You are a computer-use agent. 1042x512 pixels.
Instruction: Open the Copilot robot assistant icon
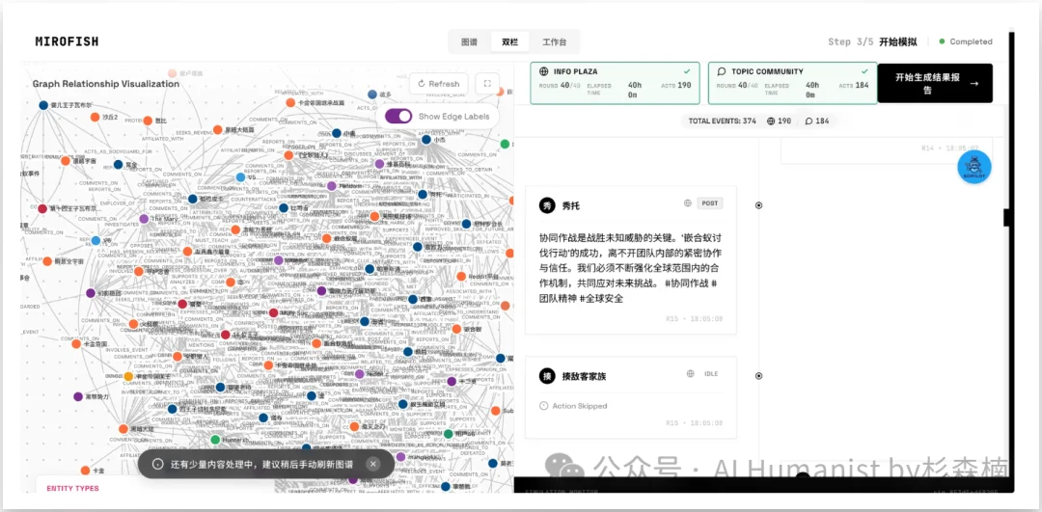tap(973, 166)
